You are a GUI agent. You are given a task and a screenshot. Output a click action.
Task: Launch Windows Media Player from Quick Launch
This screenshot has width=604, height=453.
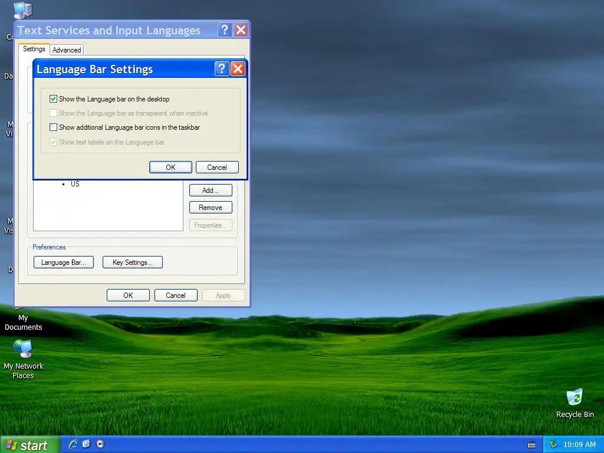100,444
